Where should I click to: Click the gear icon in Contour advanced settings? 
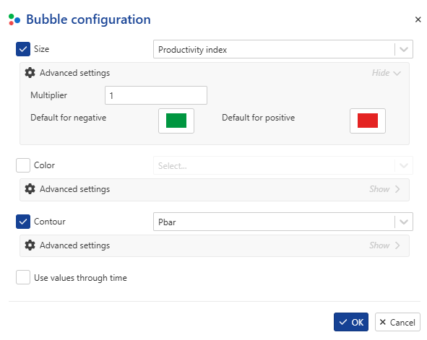click(30, 245)
